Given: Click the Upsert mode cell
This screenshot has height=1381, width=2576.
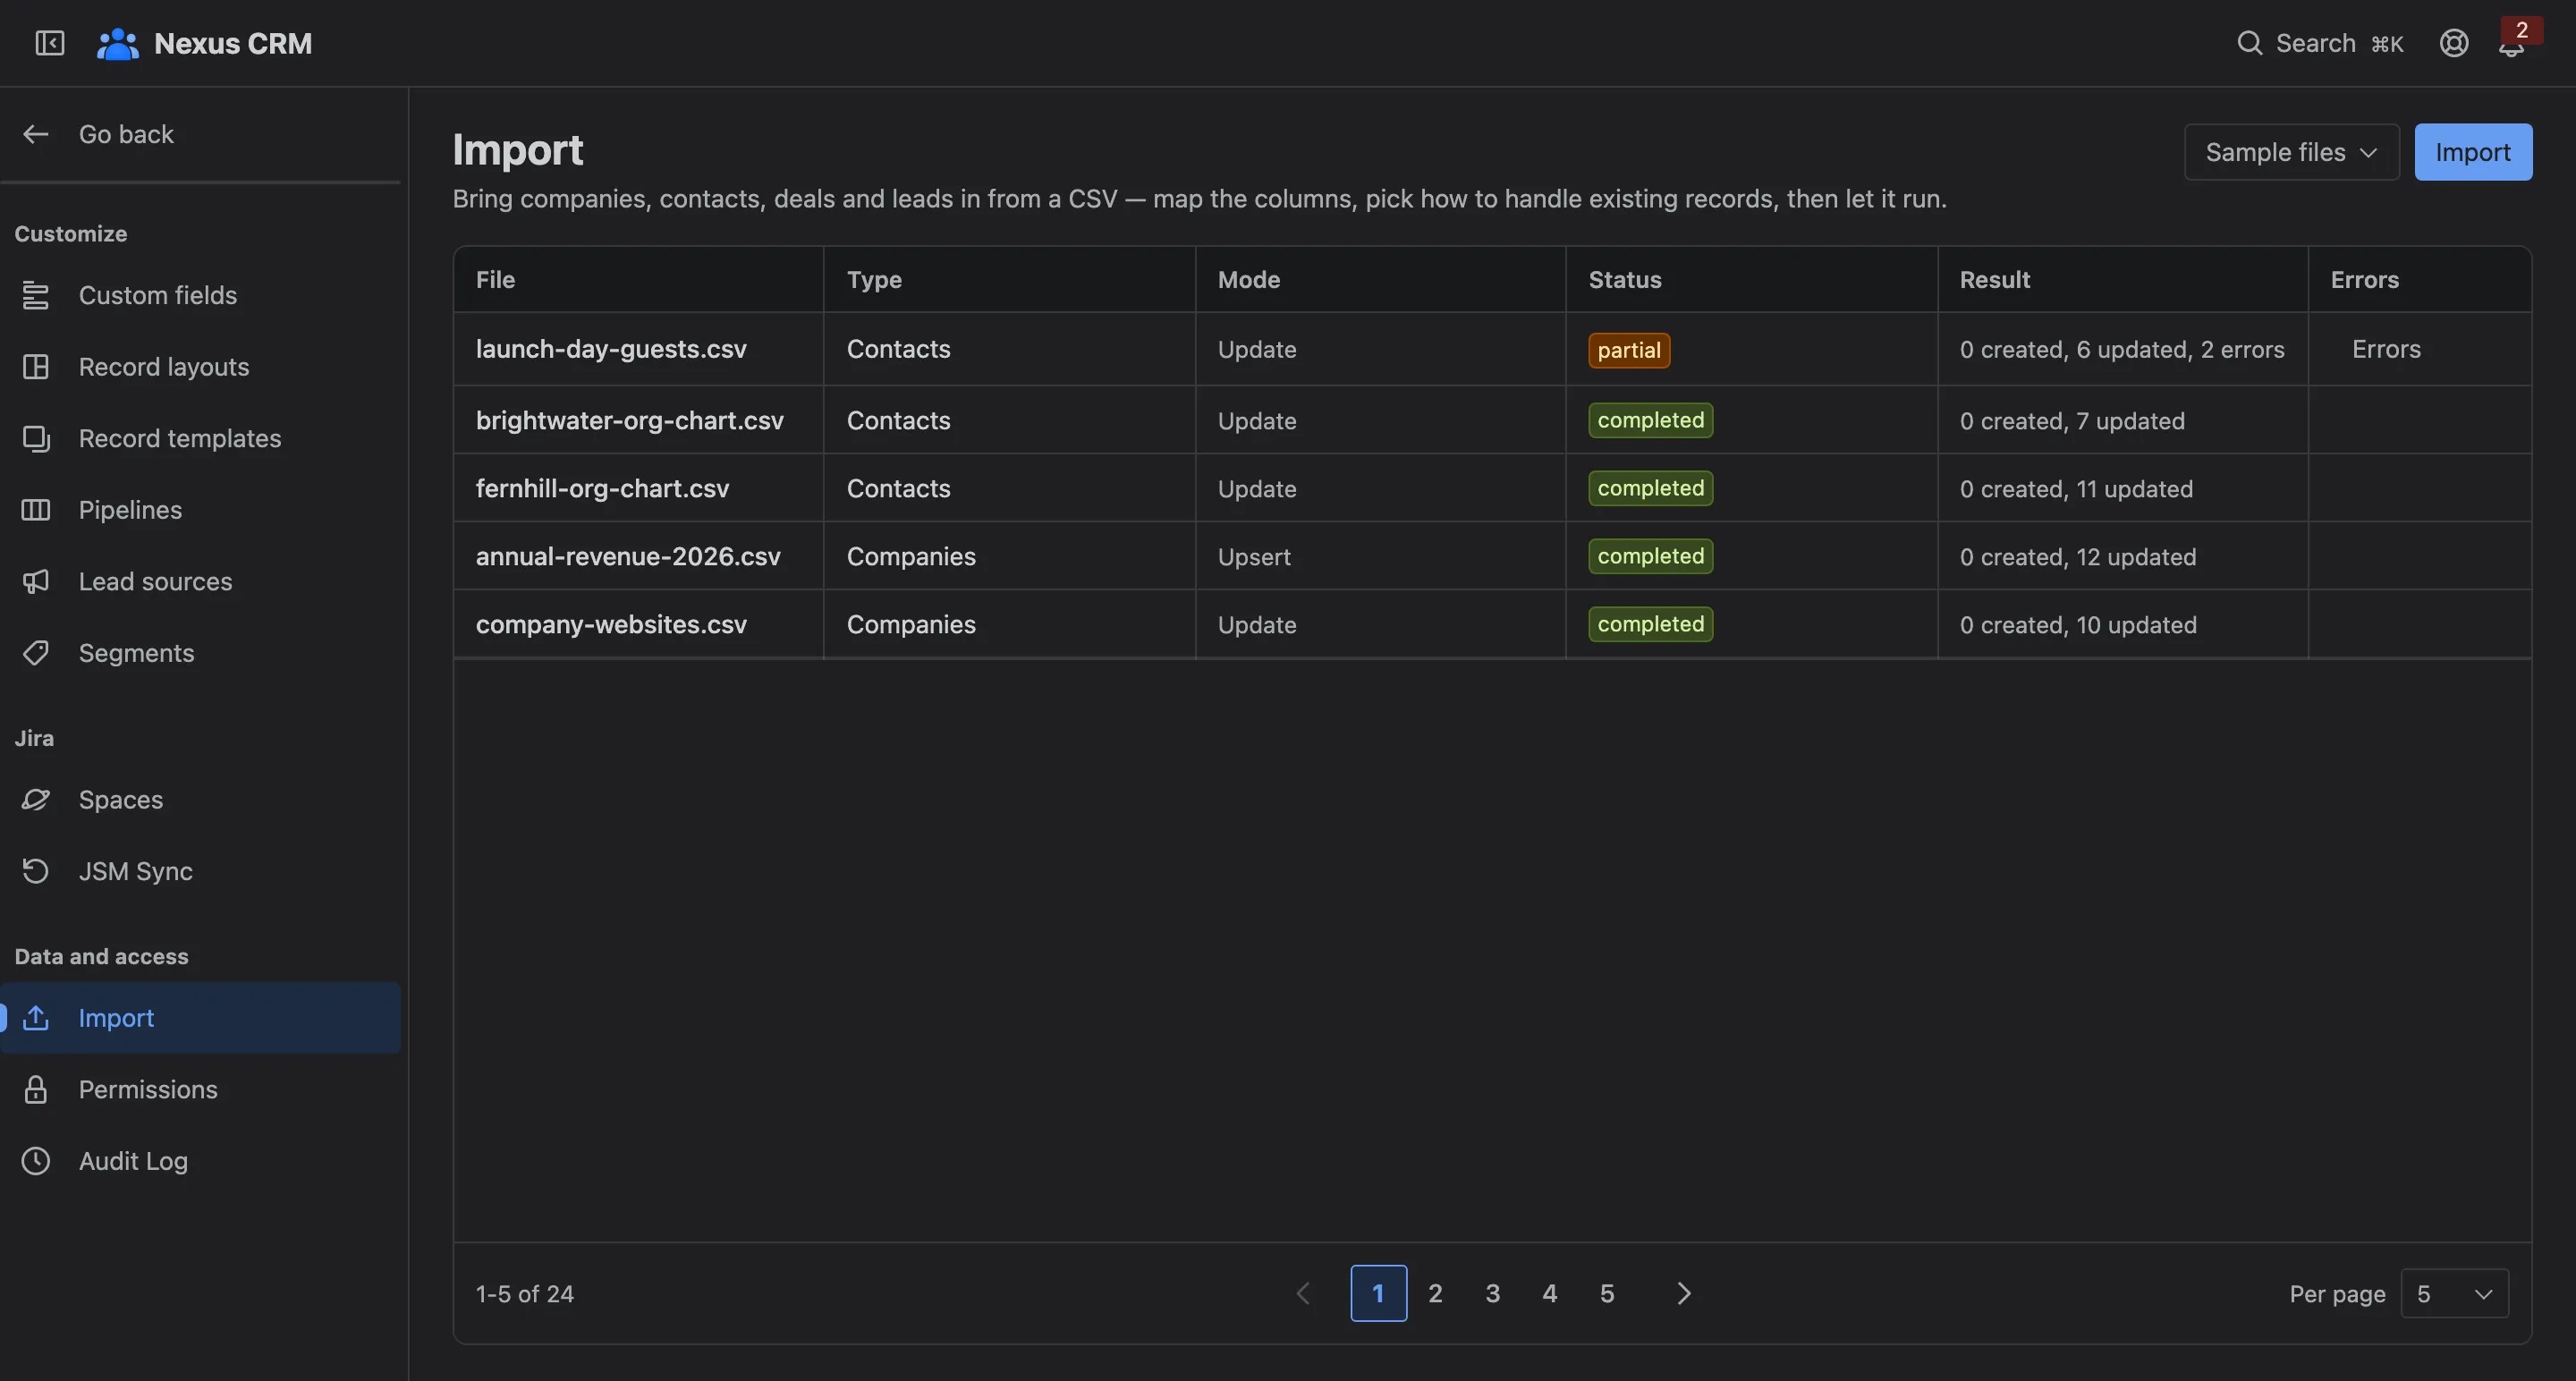Looking at the screenshot, I should 1380,557.
